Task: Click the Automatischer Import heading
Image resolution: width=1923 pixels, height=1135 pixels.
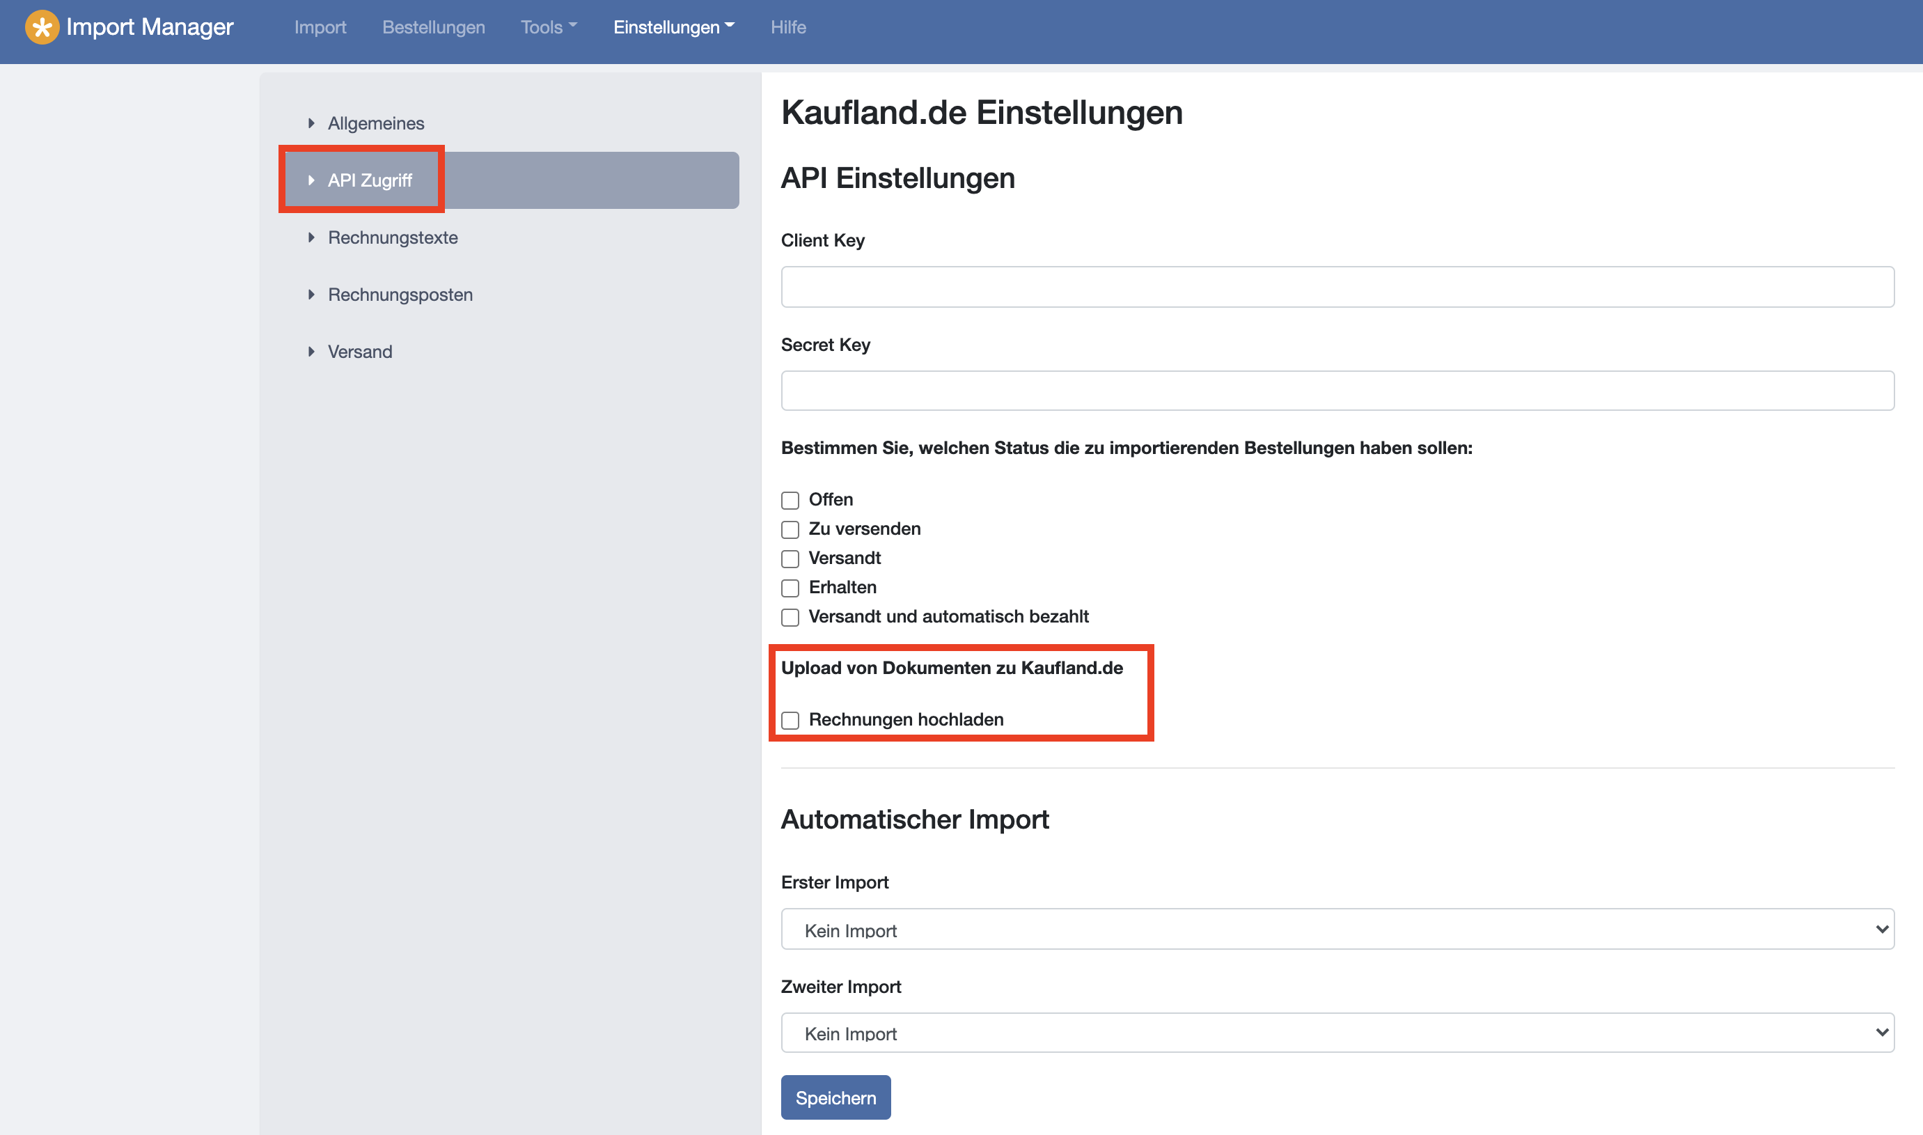Action: tap(916, 819)
